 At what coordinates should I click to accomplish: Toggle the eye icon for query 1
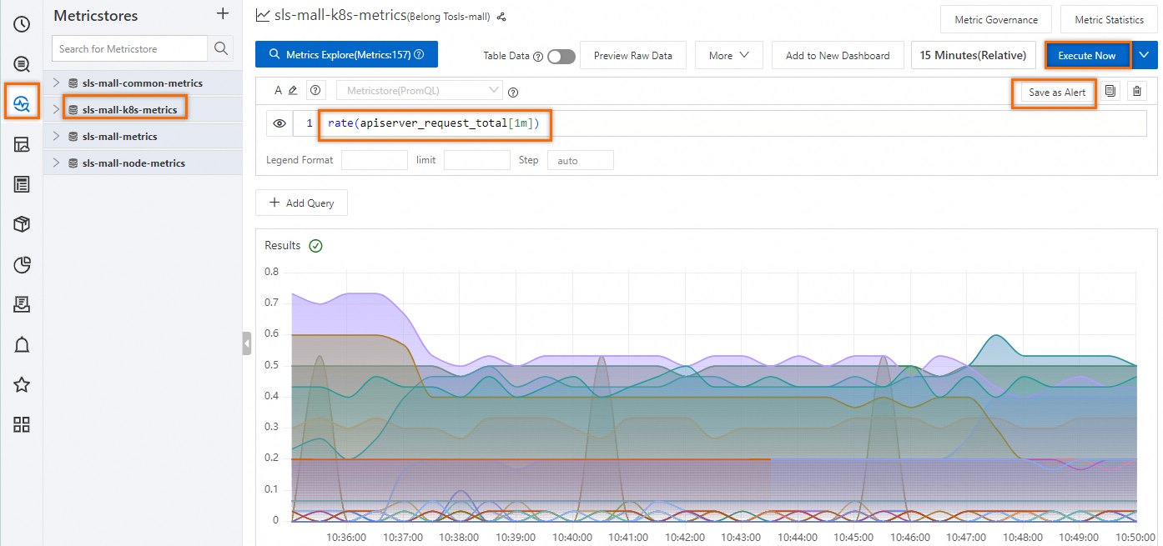click(x=279, y=123)
